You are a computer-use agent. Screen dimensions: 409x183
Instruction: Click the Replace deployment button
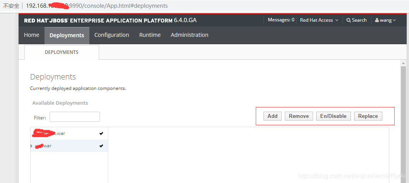[368, 116]
